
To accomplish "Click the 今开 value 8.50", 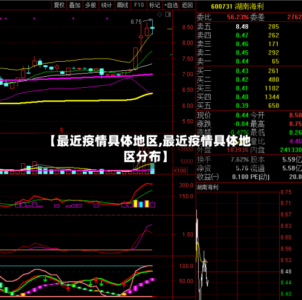I will [x=295, y=116].
